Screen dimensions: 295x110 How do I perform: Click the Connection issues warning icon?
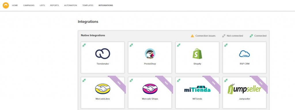pyautogui.click(x=192, y=36)
